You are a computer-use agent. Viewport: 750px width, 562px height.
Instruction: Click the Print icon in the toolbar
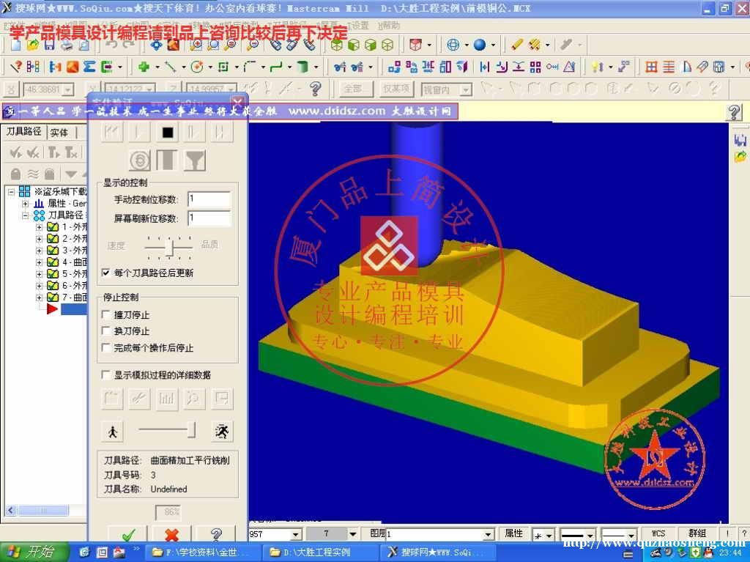(67, 45)
